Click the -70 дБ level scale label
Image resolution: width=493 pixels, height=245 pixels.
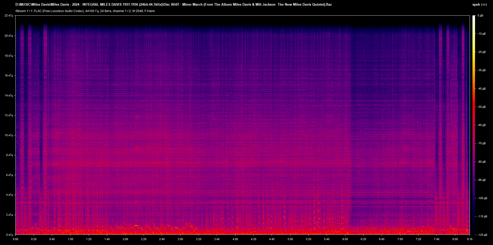pyautogui.click(x=481, y=143)
